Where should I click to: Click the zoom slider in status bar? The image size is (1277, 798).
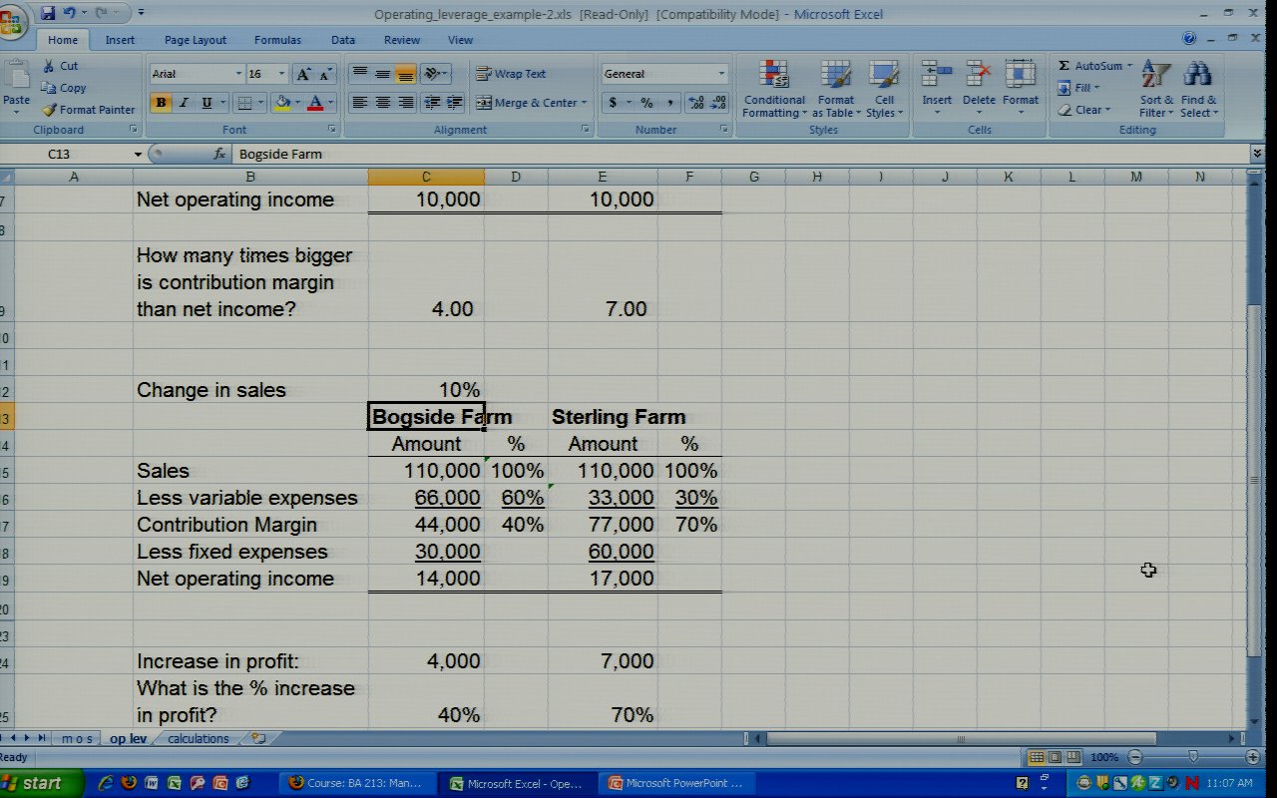pyautogui.click(x=1192, y=757)
